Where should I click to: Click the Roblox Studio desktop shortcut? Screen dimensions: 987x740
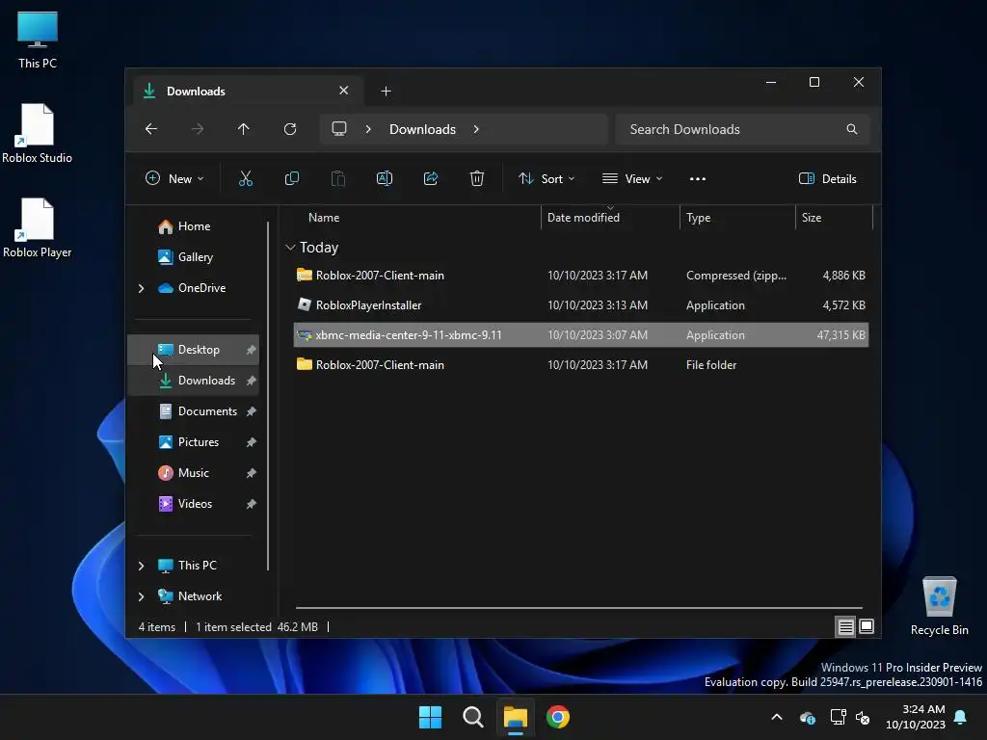click(38, 133)
